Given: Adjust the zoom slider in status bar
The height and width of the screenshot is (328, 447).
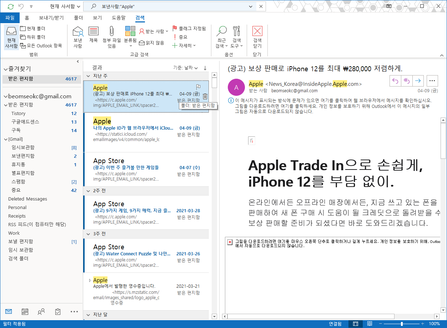Looking at the screenshot, I should (x=402, y=324).
